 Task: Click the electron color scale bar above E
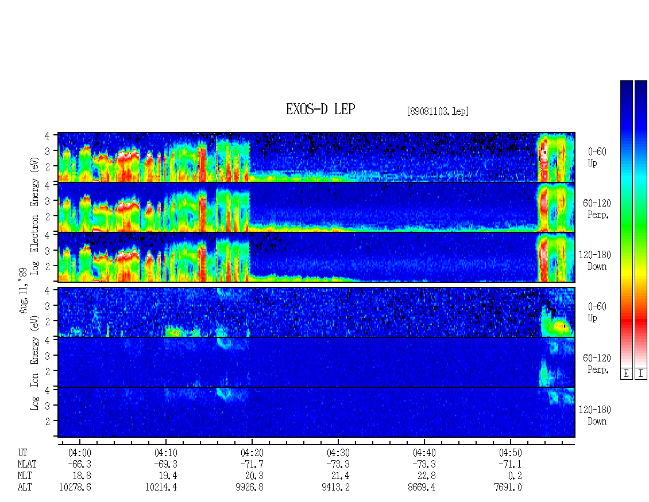coord(626,223)
